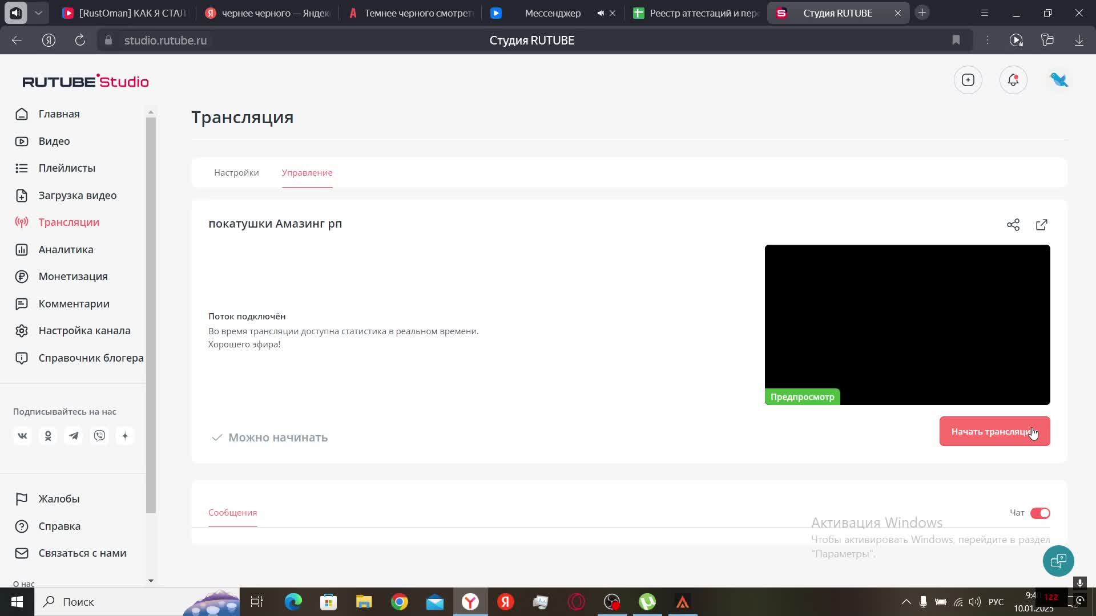Click the add content plus icon
This screenshot has height=616, width=1096.
[968, 80]
